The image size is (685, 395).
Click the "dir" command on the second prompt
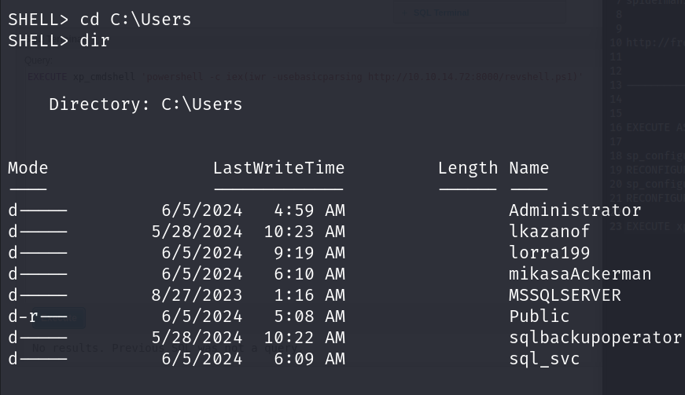click(x=94, y=41)
